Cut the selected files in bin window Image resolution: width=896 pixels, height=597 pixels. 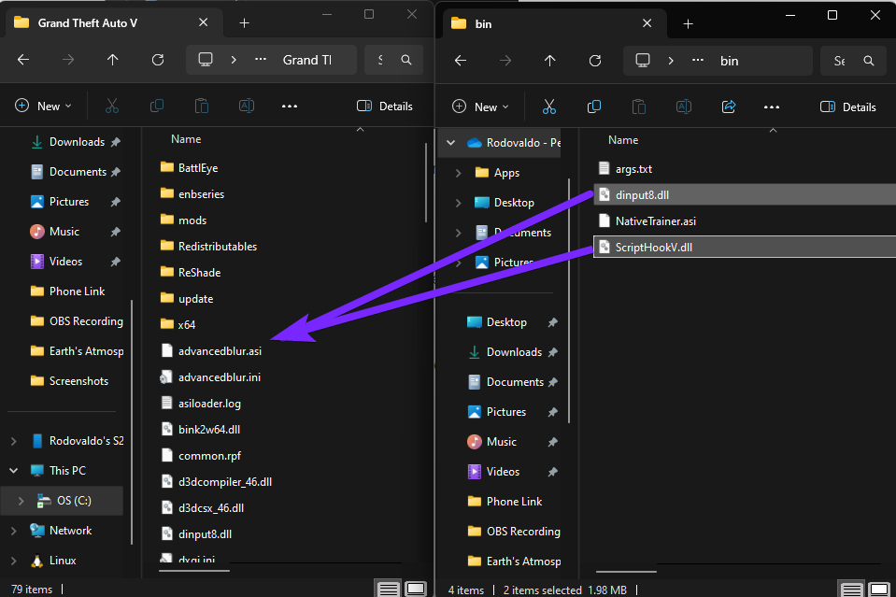tap(549, 107)
